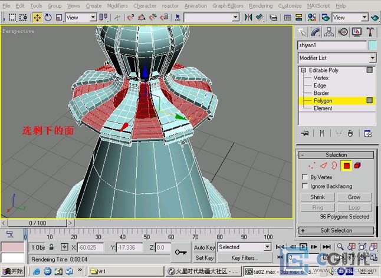Viewport: 381px width, 278px height.
Task: Click the shiyan1 object name field
Action: pyautogui.click(x=332, y=45)
